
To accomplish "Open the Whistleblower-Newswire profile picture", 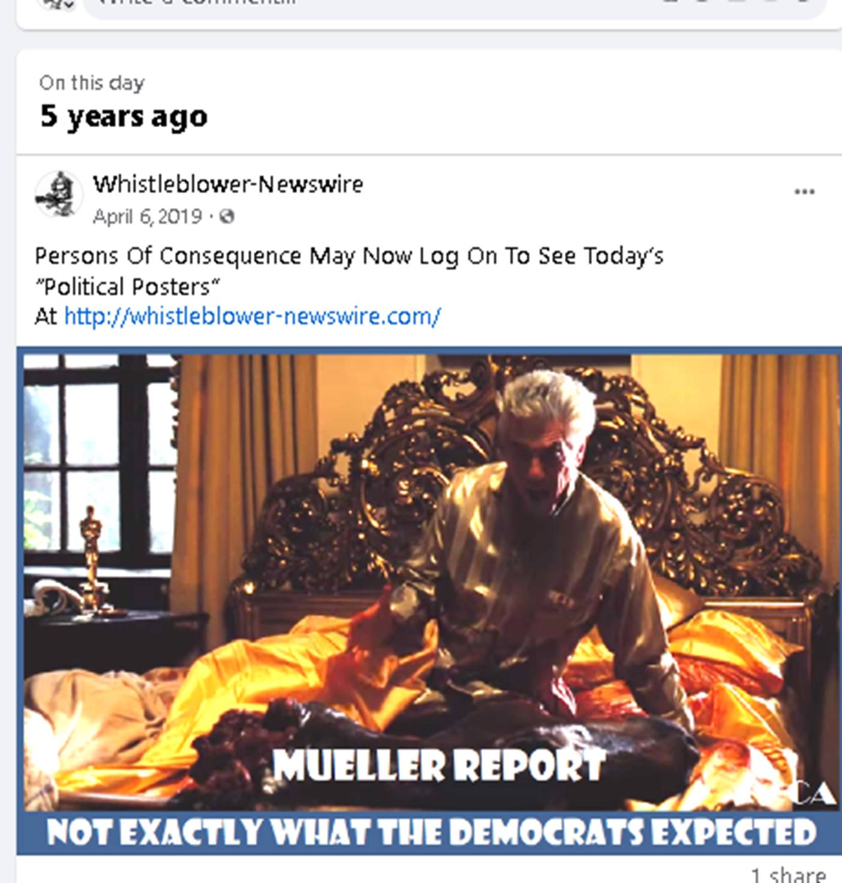I will (58, 194).
